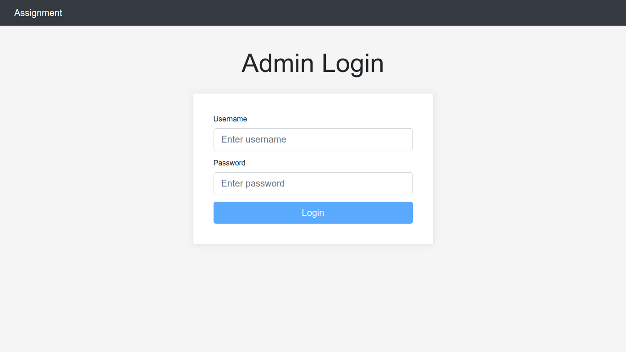The height and width of the screenshot is (352, 626).
Task: Click the Enter password placeholder text
Action: click(x=253, y=183)
